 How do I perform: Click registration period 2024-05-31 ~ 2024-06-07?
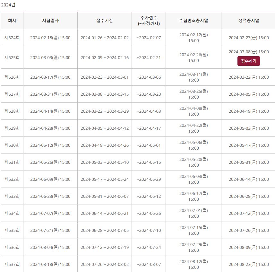coord(105,196)
